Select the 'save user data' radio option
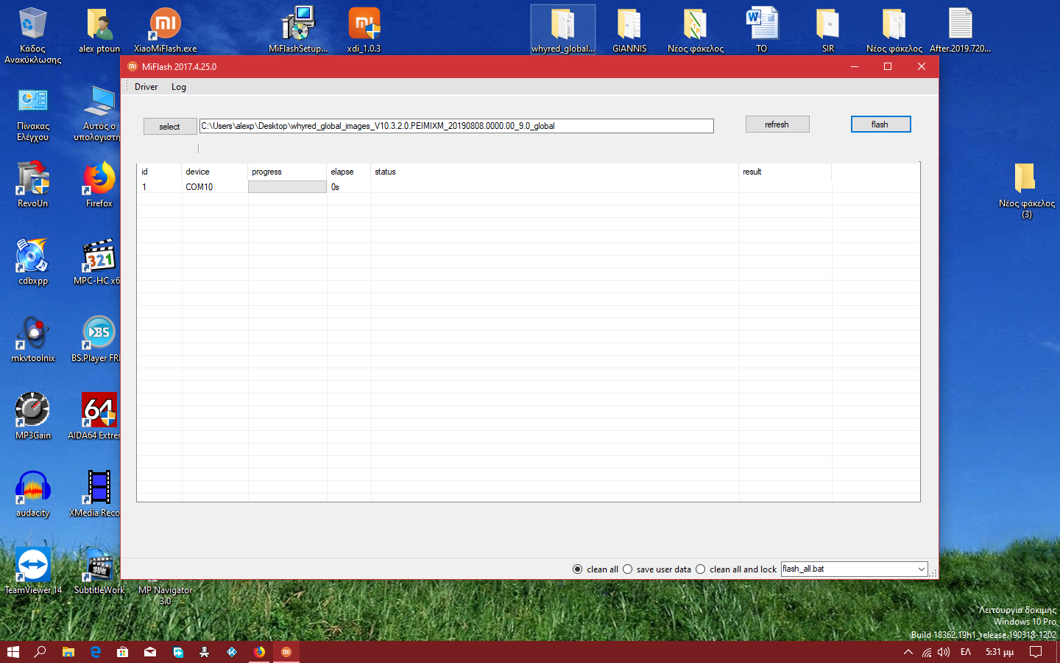Image resolution: width=1060 pixels, height=663 pixels. (x=628, y=569)
